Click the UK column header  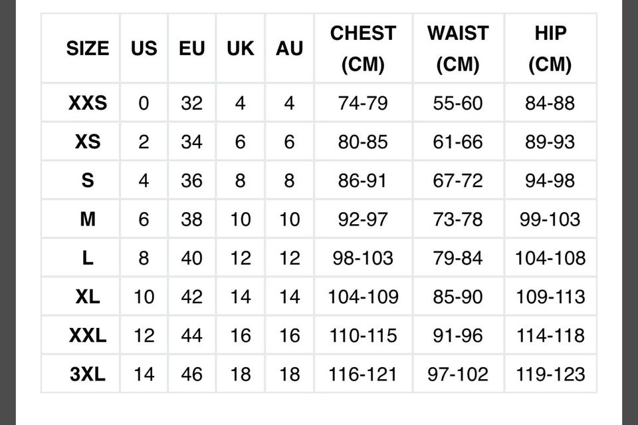240,49
